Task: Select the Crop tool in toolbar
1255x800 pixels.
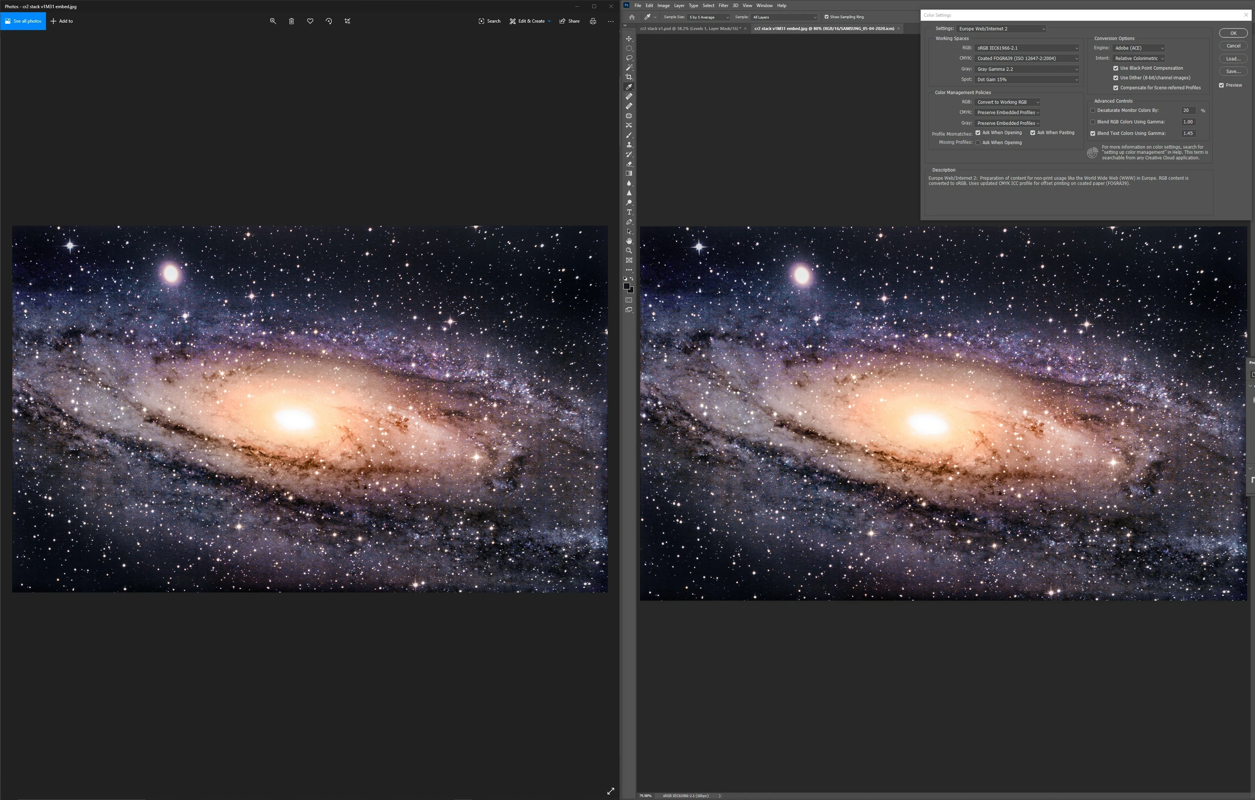Action: coord(629,77)
